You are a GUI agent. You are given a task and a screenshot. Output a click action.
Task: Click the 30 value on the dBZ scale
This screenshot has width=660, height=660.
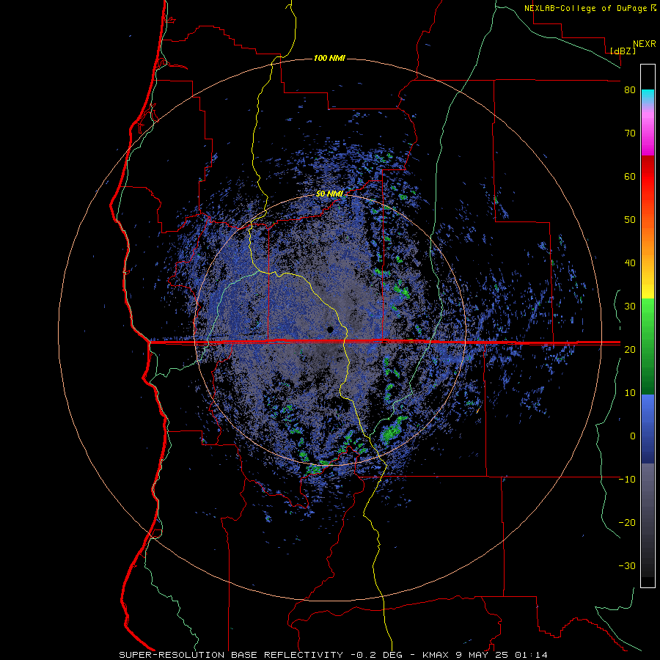click(630, 307)
